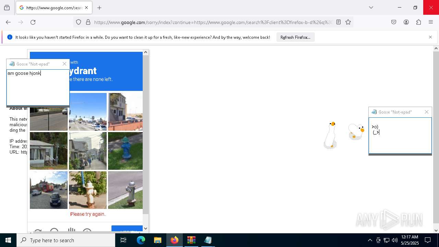Click captcha frame scroll up arrow

(x=145, y=52)
